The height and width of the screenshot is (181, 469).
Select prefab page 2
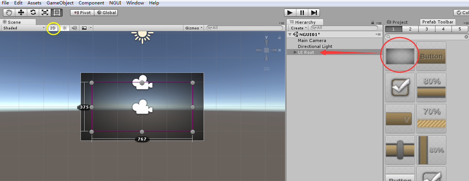(x=410, y=29)
